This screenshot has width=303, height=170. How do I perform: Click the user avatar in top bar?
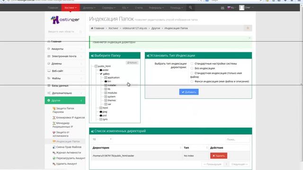click(241, 8)
